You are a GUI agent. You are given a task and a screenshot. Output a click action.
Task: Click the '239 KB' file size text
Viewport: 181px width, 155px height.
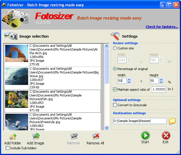pyautogui.click(x=34, y=87)
